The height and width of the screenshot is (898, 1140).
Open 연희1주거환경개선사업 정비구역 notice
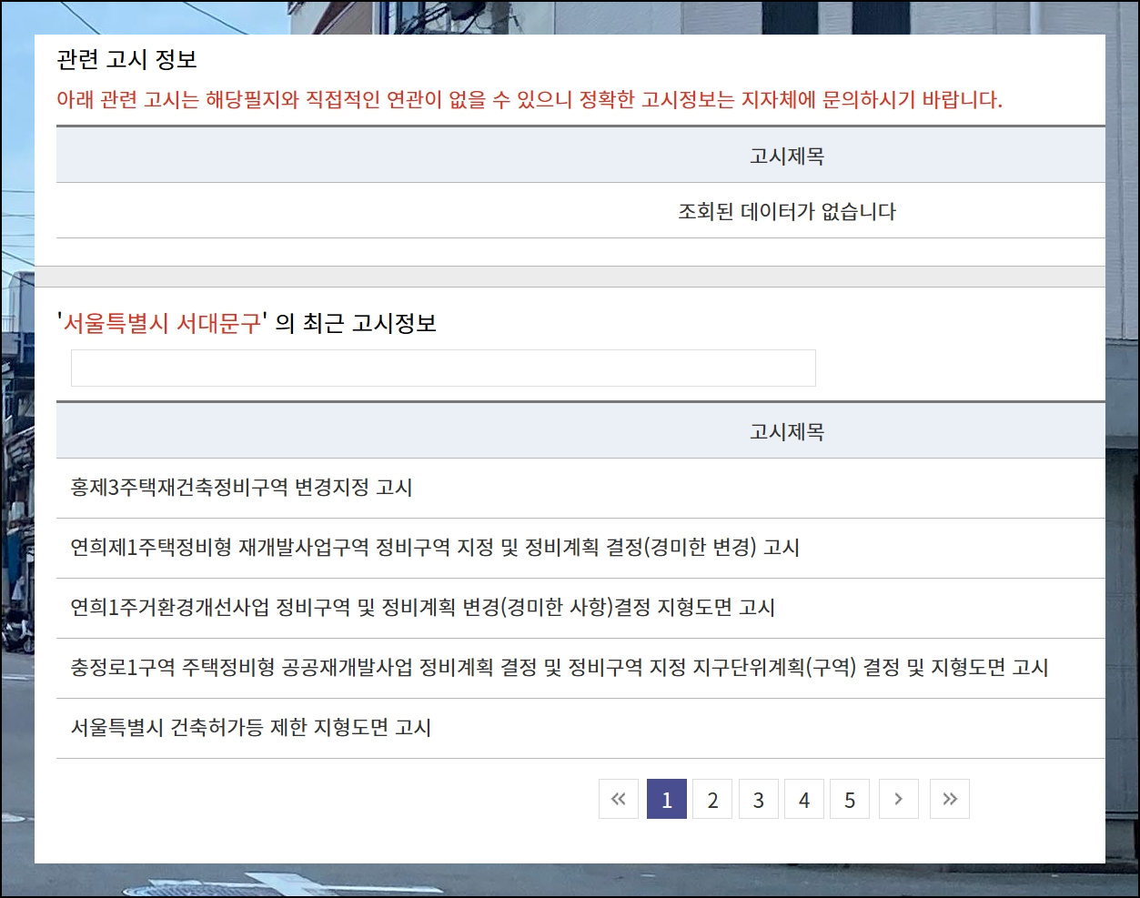coord(423,608)
